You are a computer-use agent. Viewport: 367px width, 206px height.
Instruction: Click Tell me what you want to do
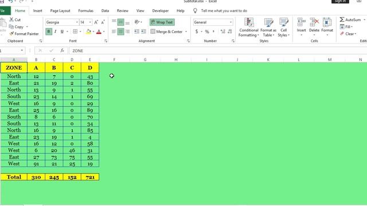[x=224, y=11]
